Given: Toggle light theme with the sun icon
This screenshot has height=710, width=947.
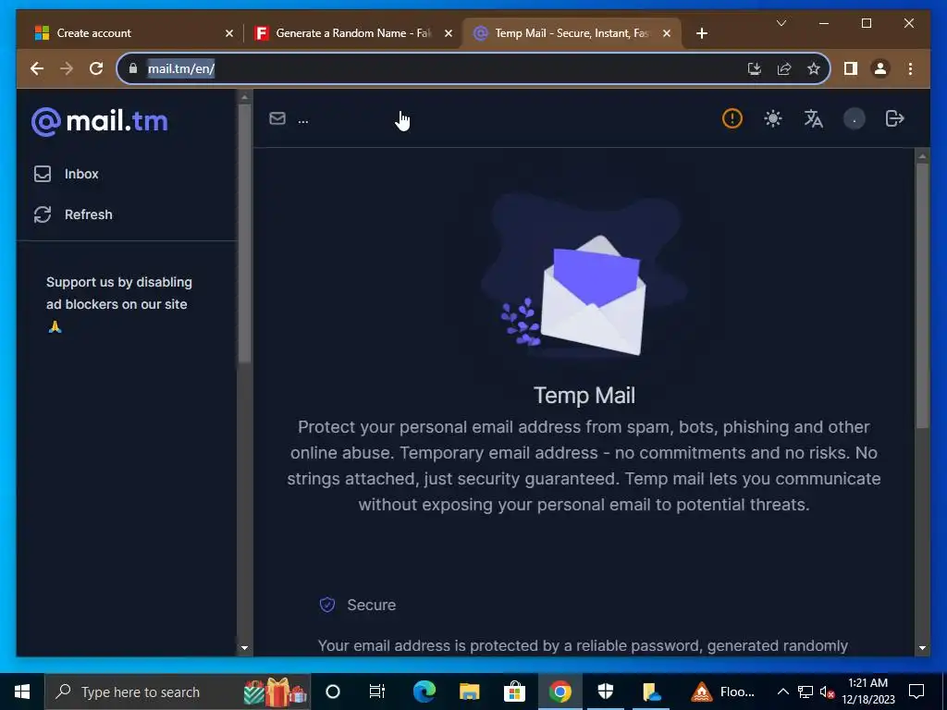Looking at the screenshot, I should pos(772,118).
